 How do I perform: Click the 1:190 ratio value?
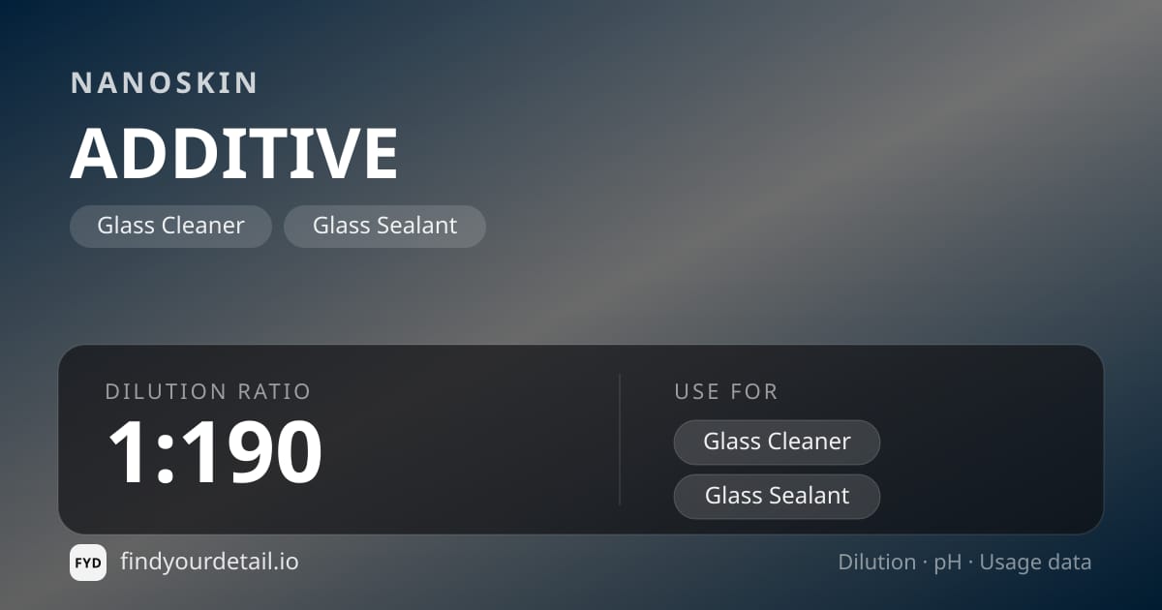pyautogui.click(x=214, y=451)
